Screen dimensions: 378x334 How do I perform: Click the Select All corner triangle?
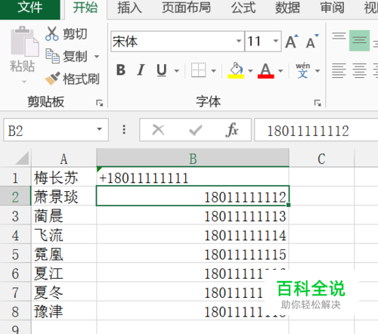pos(22,159)
